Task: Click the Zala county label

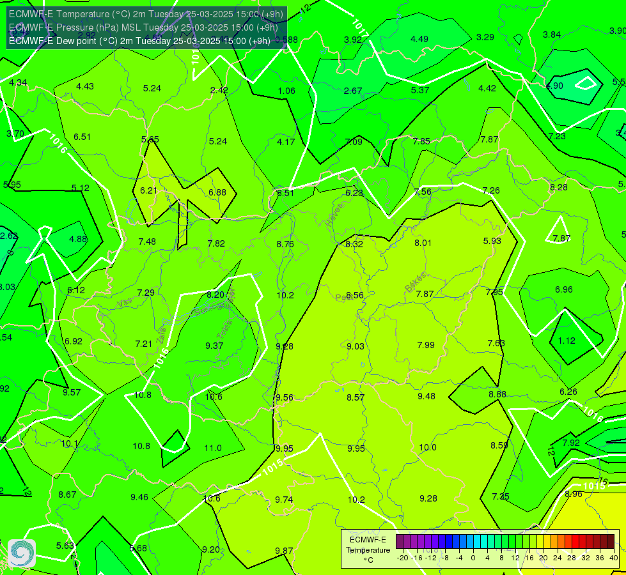Action: 162,335
